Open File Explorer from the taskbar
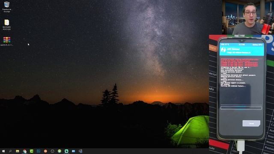Screen dimensions: 274x154 tap(18, 151)
